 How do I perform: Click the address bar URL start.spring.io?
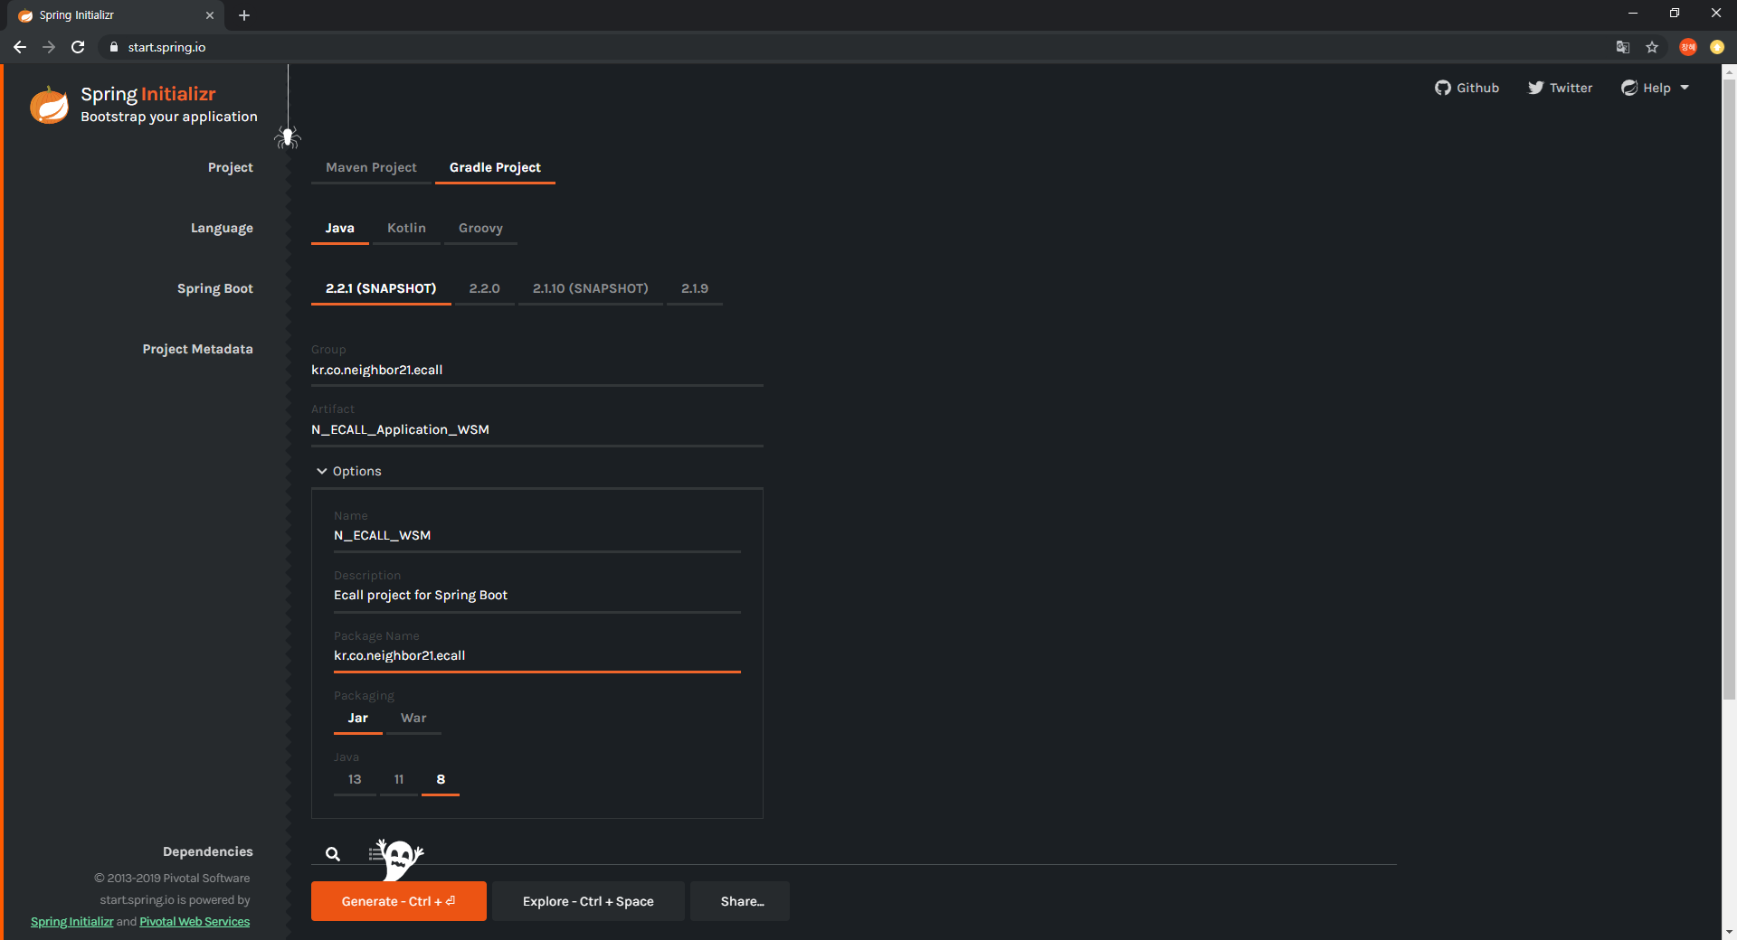tap(166, 47)
